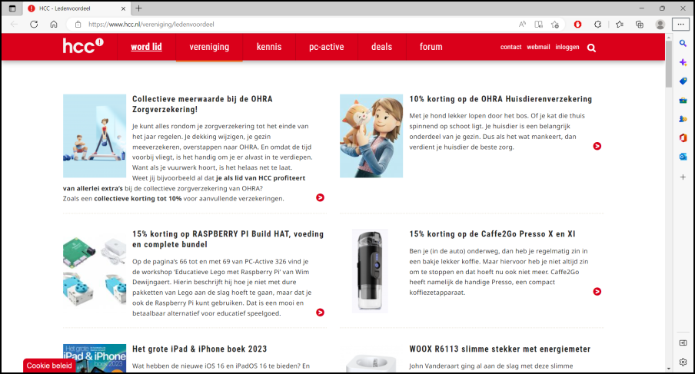The image size is (695, 374).
Task: Open '10% korting op de OHRA Huisdierenverzekering' heading
Action: [x=500, y=99]
